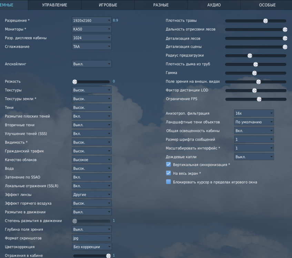292x258 pixels.
Task: Open the Видимость dropdown
Action: tap(92, 142)
